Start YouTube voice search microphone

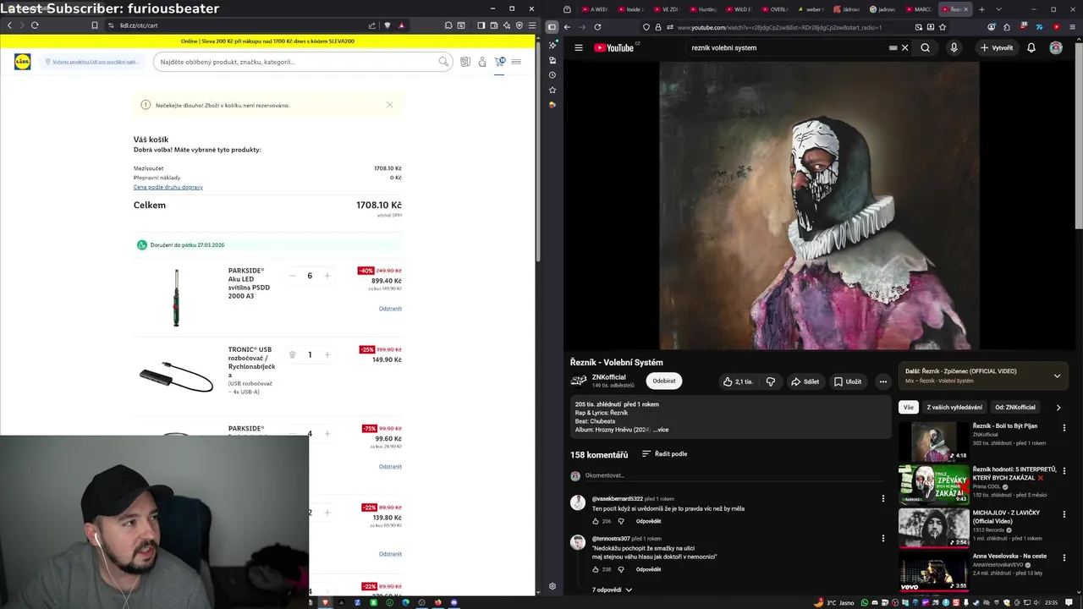pos(954,47)
